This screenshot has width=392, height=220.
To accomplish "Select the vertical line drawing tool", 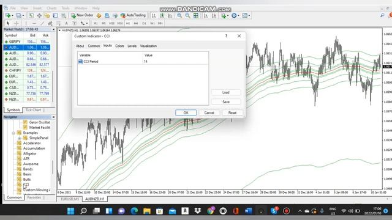I will [x=26, y=23].
